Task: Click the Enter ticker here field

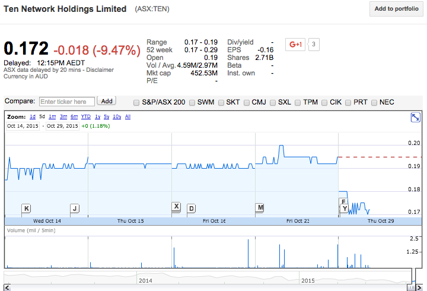Action: pos(66,102)
